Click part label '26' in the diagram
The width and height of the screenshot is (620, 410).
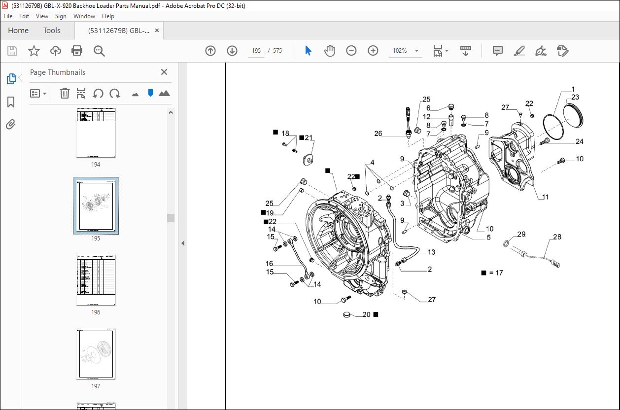click(378, 134)
